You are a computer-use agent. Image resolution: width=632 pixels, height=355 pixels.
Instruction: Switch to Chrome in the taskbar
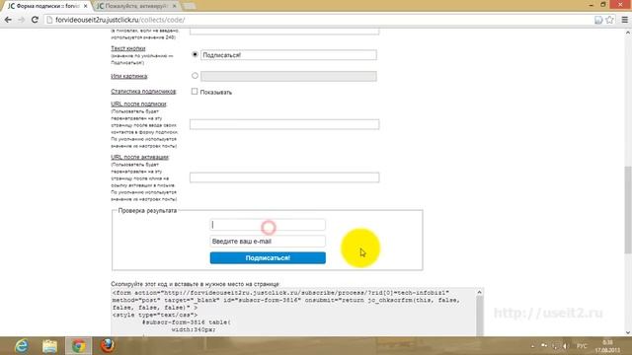[79, 346]
